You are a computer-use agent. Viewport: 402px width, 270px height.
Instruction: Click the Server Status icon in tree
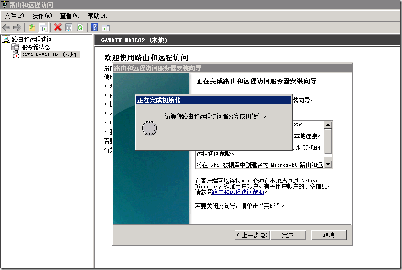point(15,47)
